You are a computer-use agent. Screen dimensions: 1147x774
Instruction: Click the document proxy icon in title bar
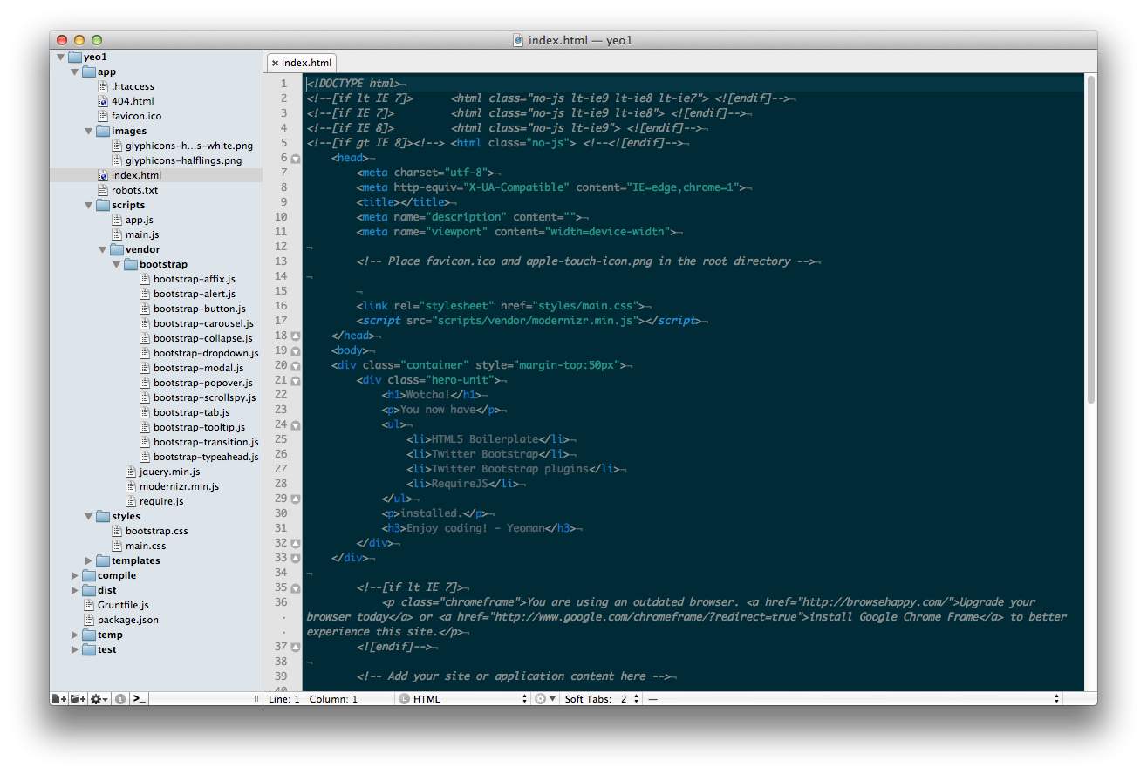point(518,40)
